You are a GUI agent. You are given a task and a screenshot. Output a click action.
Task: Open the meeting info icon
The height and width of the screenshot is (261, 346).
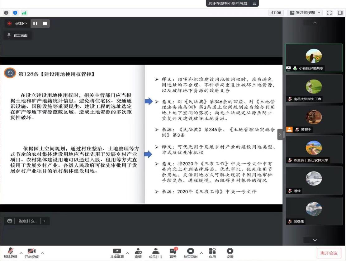(6, 13)
